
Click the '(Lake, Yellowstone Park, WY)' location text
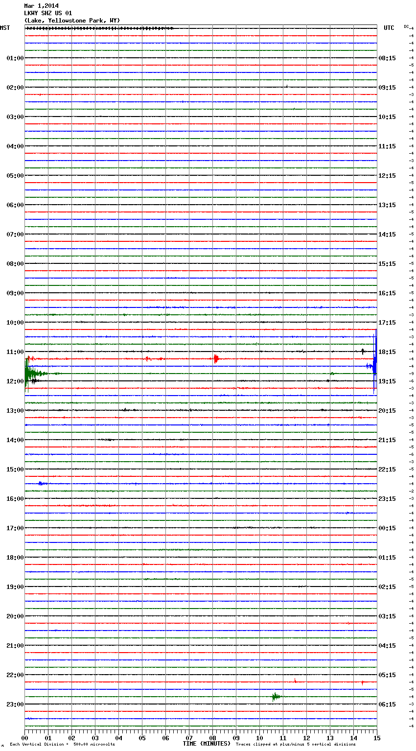[x=72, y=21]
